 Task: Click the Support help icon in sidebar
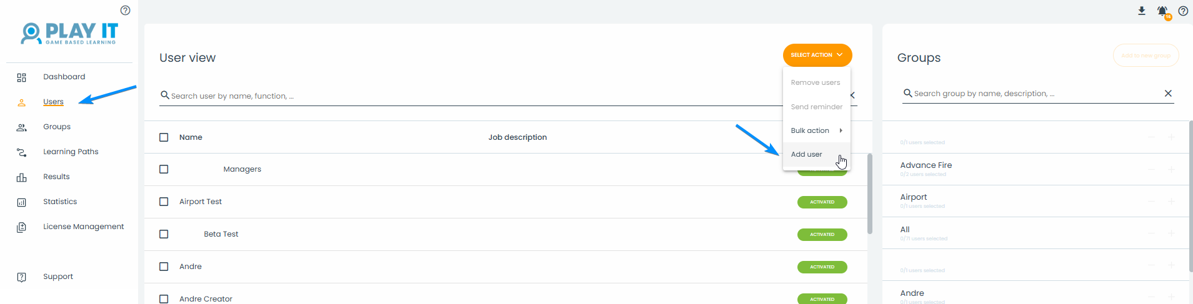[22, 277]
